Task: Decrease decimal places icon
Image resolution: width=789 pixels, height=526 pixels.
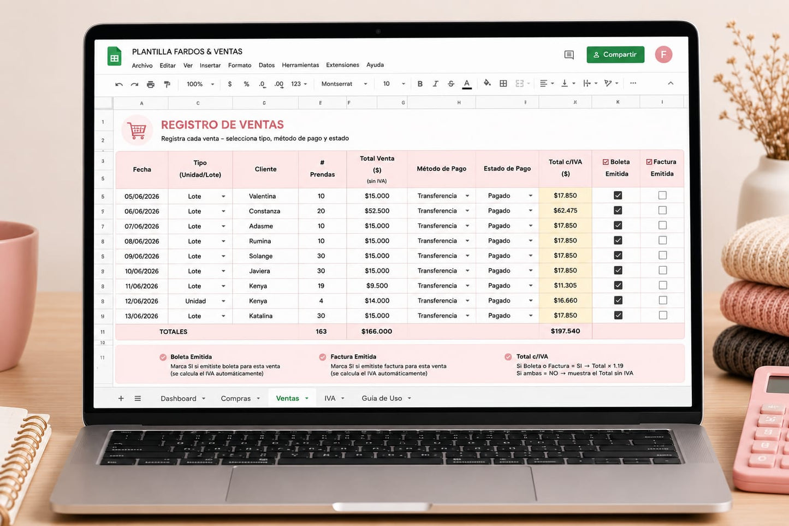Action: tap(263, 84)
